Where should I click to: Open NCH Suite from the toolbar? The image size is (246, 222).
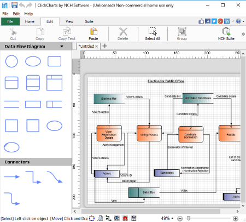click(x=226, y=34)
